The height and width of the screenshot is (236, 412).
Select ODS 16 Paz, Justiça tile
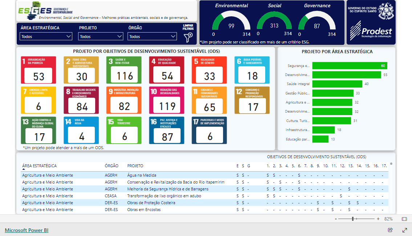click(x=167, y=130)
